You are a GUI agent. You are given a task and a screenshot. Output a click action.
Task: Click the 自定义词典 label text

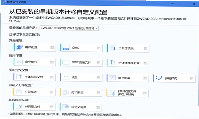coord(79,107)
